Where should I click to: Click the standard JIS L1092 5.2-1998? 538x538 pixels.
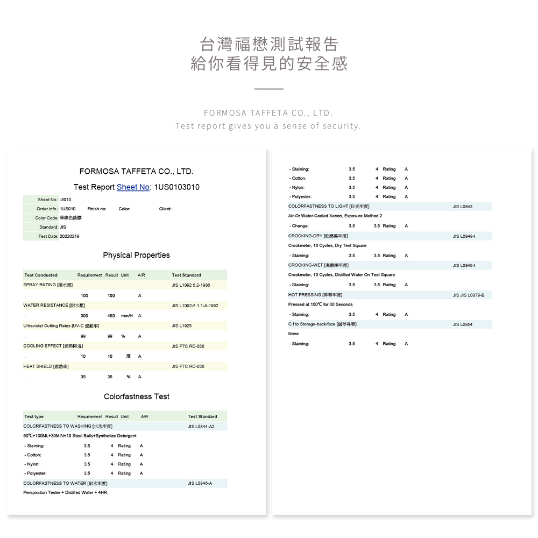coord(191,285)
